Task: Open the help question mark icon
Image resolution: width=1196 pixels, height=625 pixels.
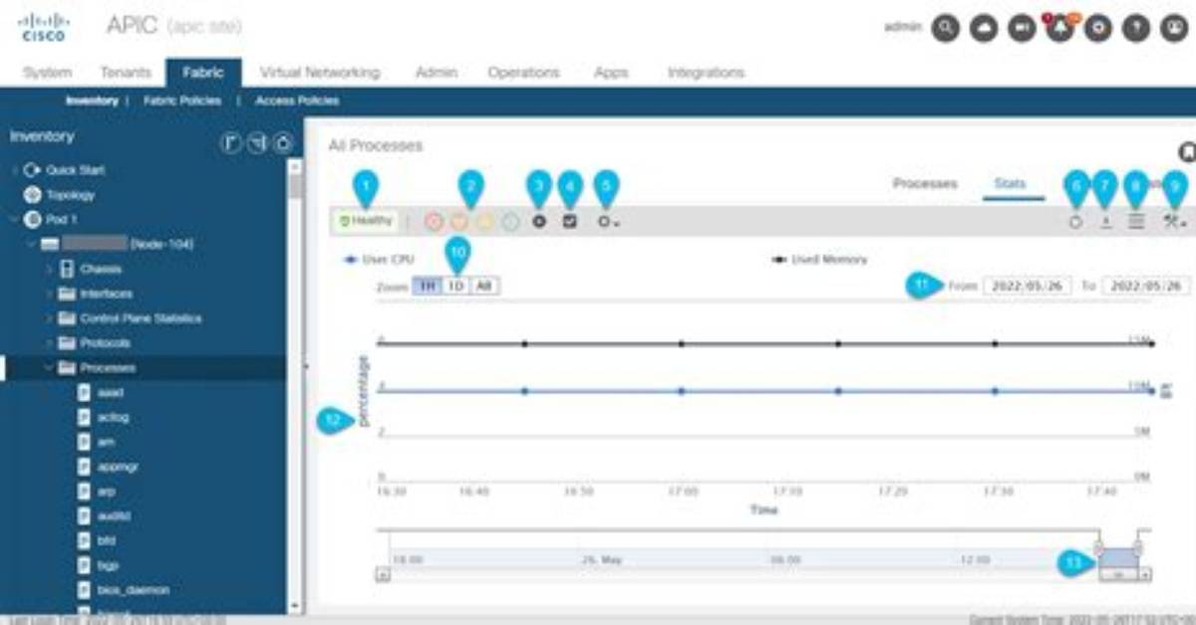Action: (x=1136, y=28)
